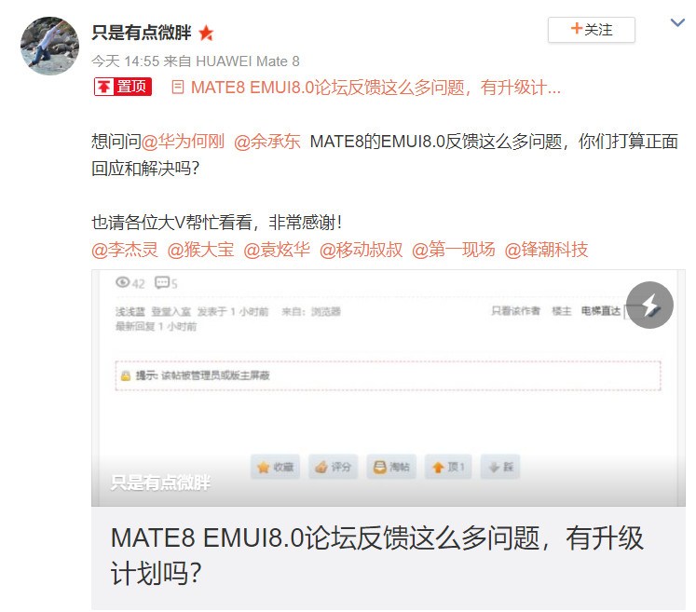Viewport: 696px width, 612px height.
Task: Click the eye view count icon
Action: (x=122, y=282)
